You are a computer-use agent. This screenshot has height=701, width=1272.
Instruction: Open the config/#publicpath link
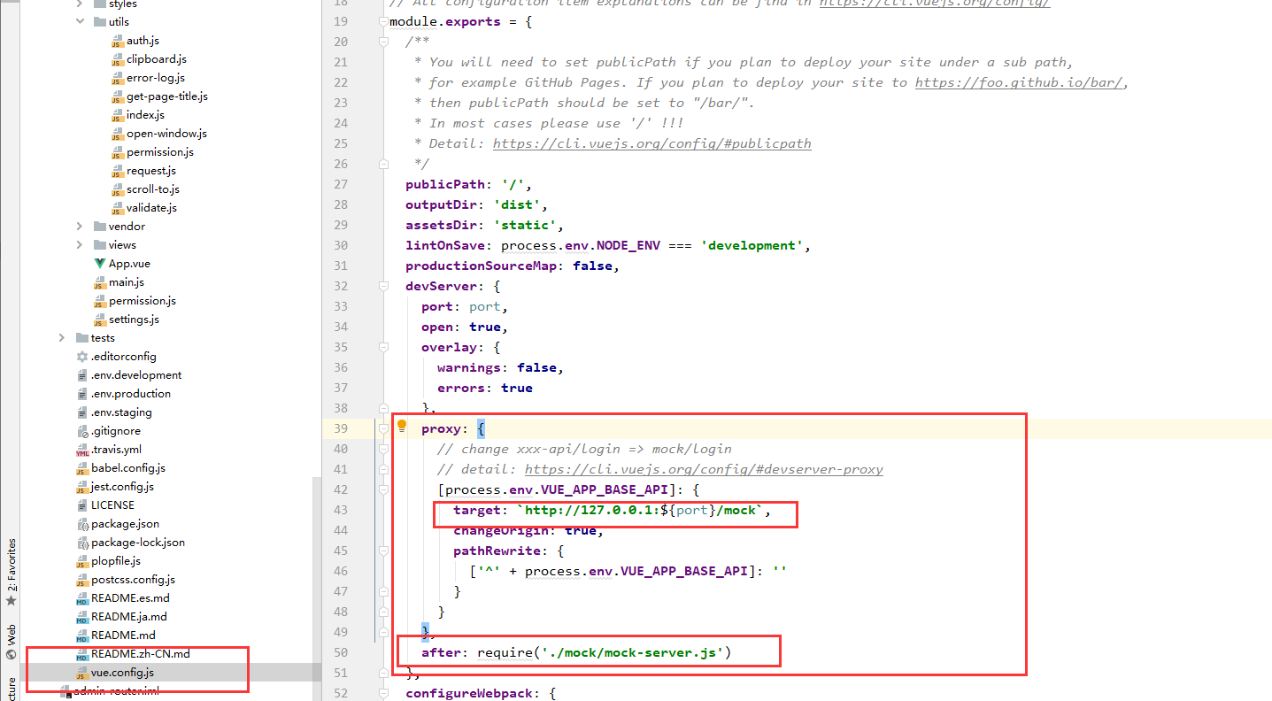click(x=651, y=143)
